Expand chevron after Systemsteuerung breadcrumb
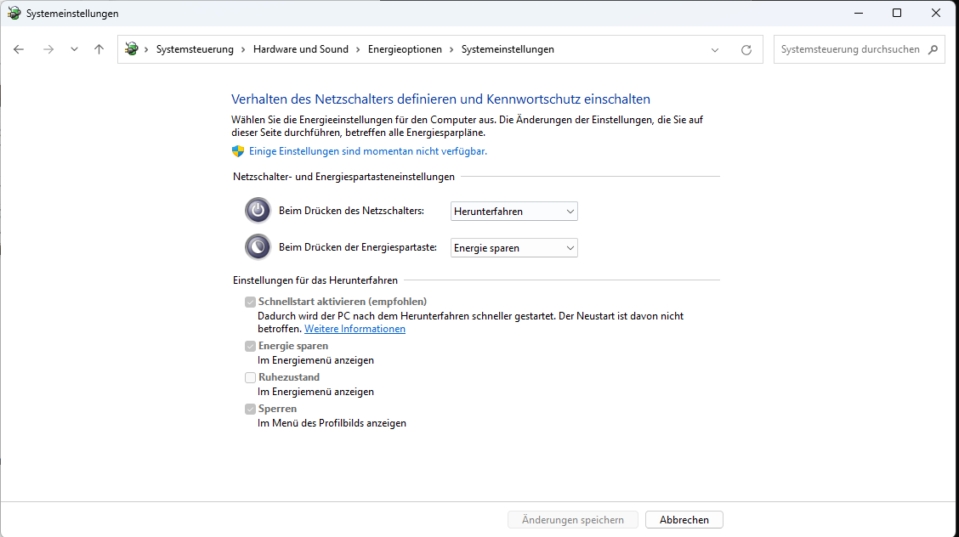 pos(243,49)
